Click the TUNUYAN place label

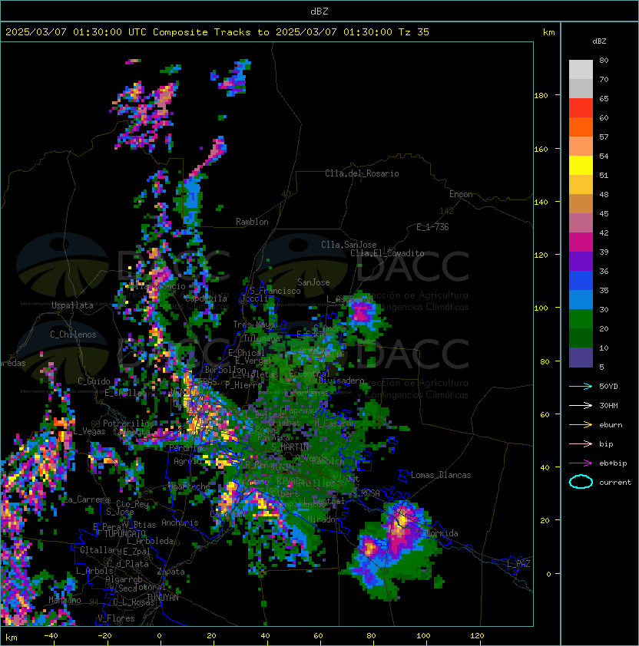163,598
